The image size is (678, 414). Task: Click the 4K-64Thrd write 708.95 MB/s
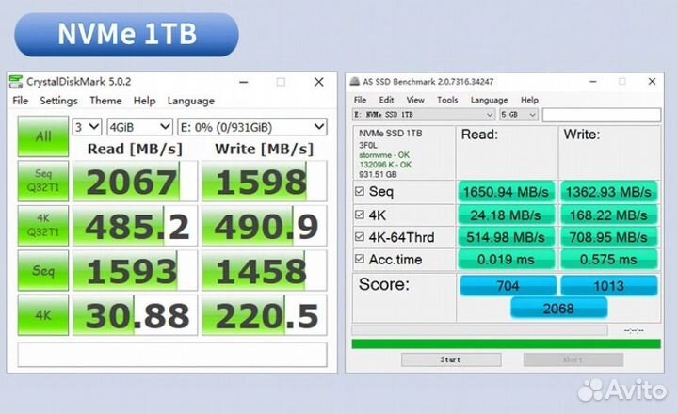609,237
